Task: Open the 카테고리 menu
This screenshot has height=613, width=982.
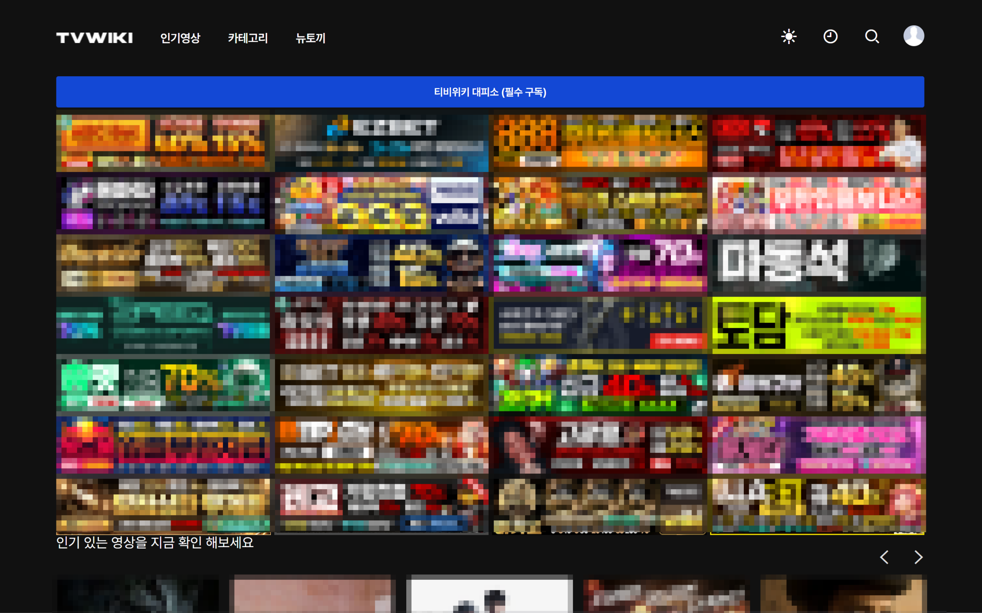Action: (247, 38)
